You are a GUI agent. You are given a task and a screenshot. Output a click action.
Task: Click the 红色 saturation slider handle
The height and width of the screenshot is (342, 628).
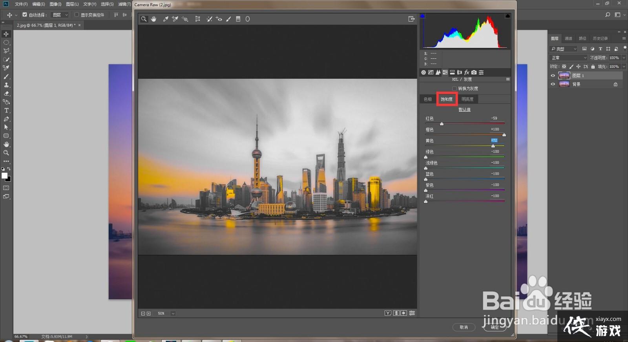(x=442, y=124)
